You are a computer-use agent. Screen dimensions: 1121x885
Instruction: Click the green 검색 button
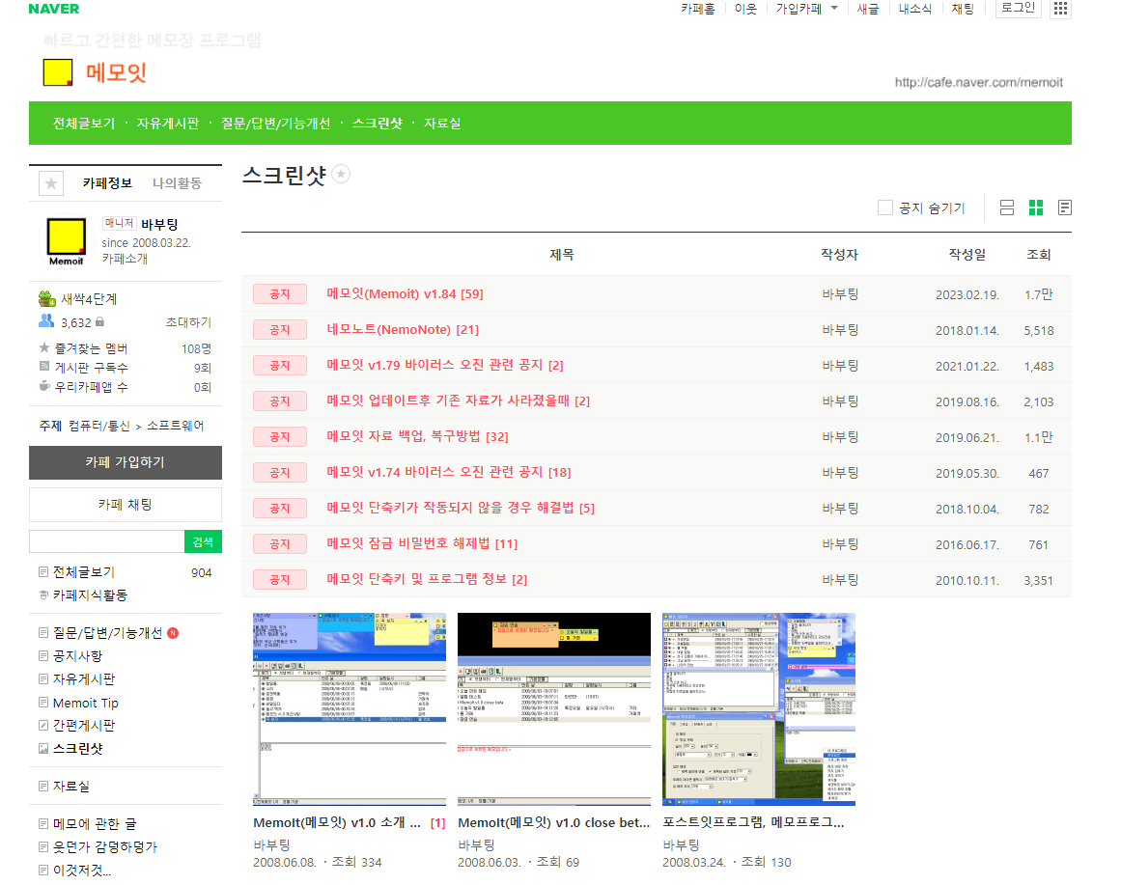[203, 541]
